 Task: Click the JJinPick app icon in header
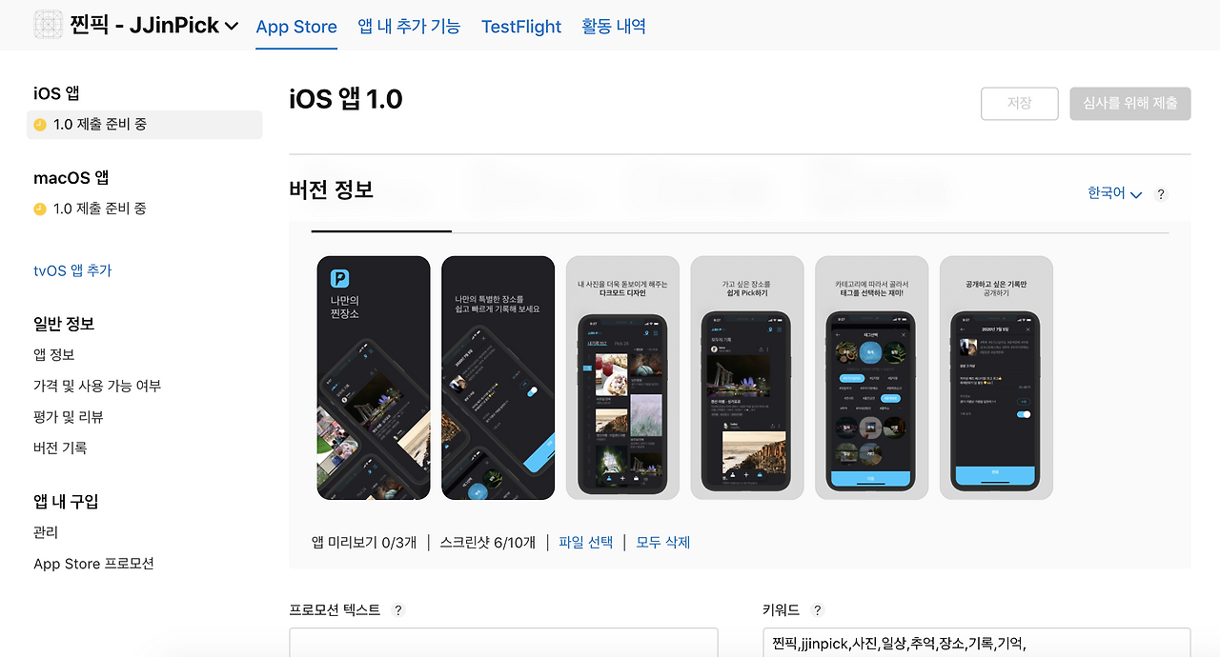(49, 25)
